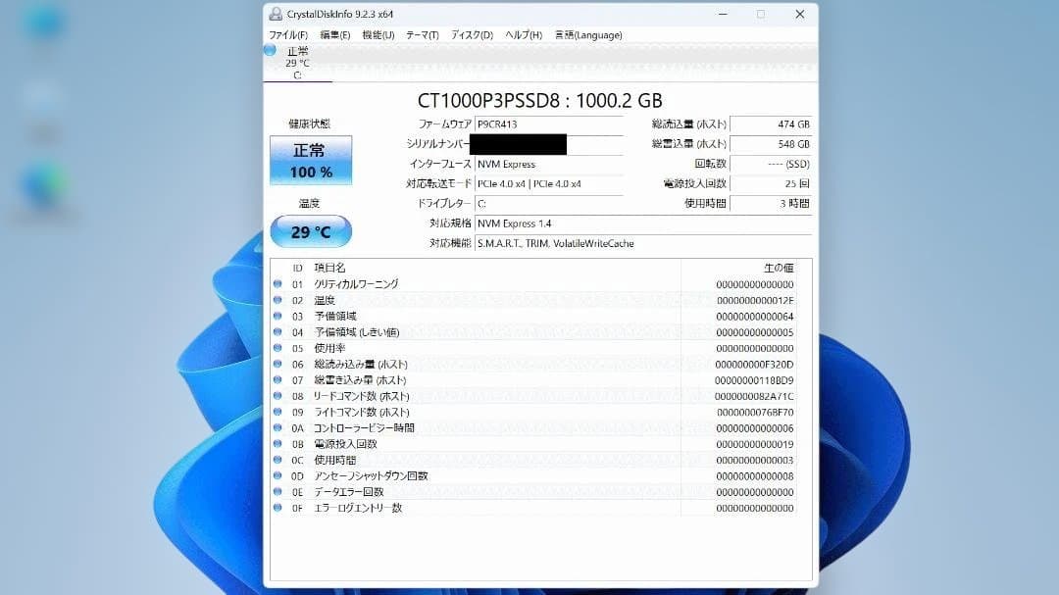Viewport: 1059px width, 595px height.
Task: Click the blue dot beside 使用率 attribute
Action: click(277, 347)
